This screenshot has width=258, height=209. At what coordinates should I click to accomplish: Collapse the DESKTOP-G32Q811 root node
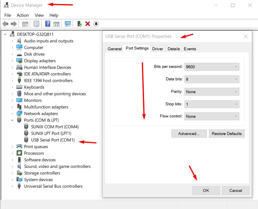5,34
